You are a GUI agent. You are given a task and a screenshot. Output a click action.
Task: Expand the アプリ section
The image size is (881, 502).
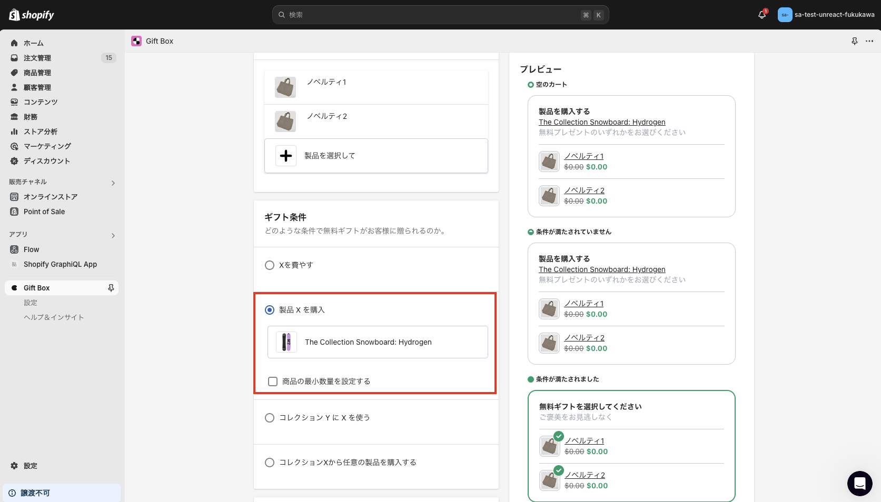pos(113,235)
